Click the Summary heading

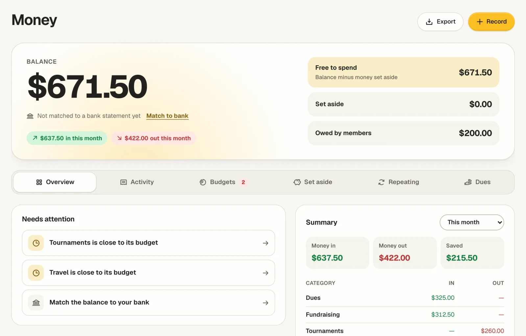pyautogui.click(x=322, y=223)
